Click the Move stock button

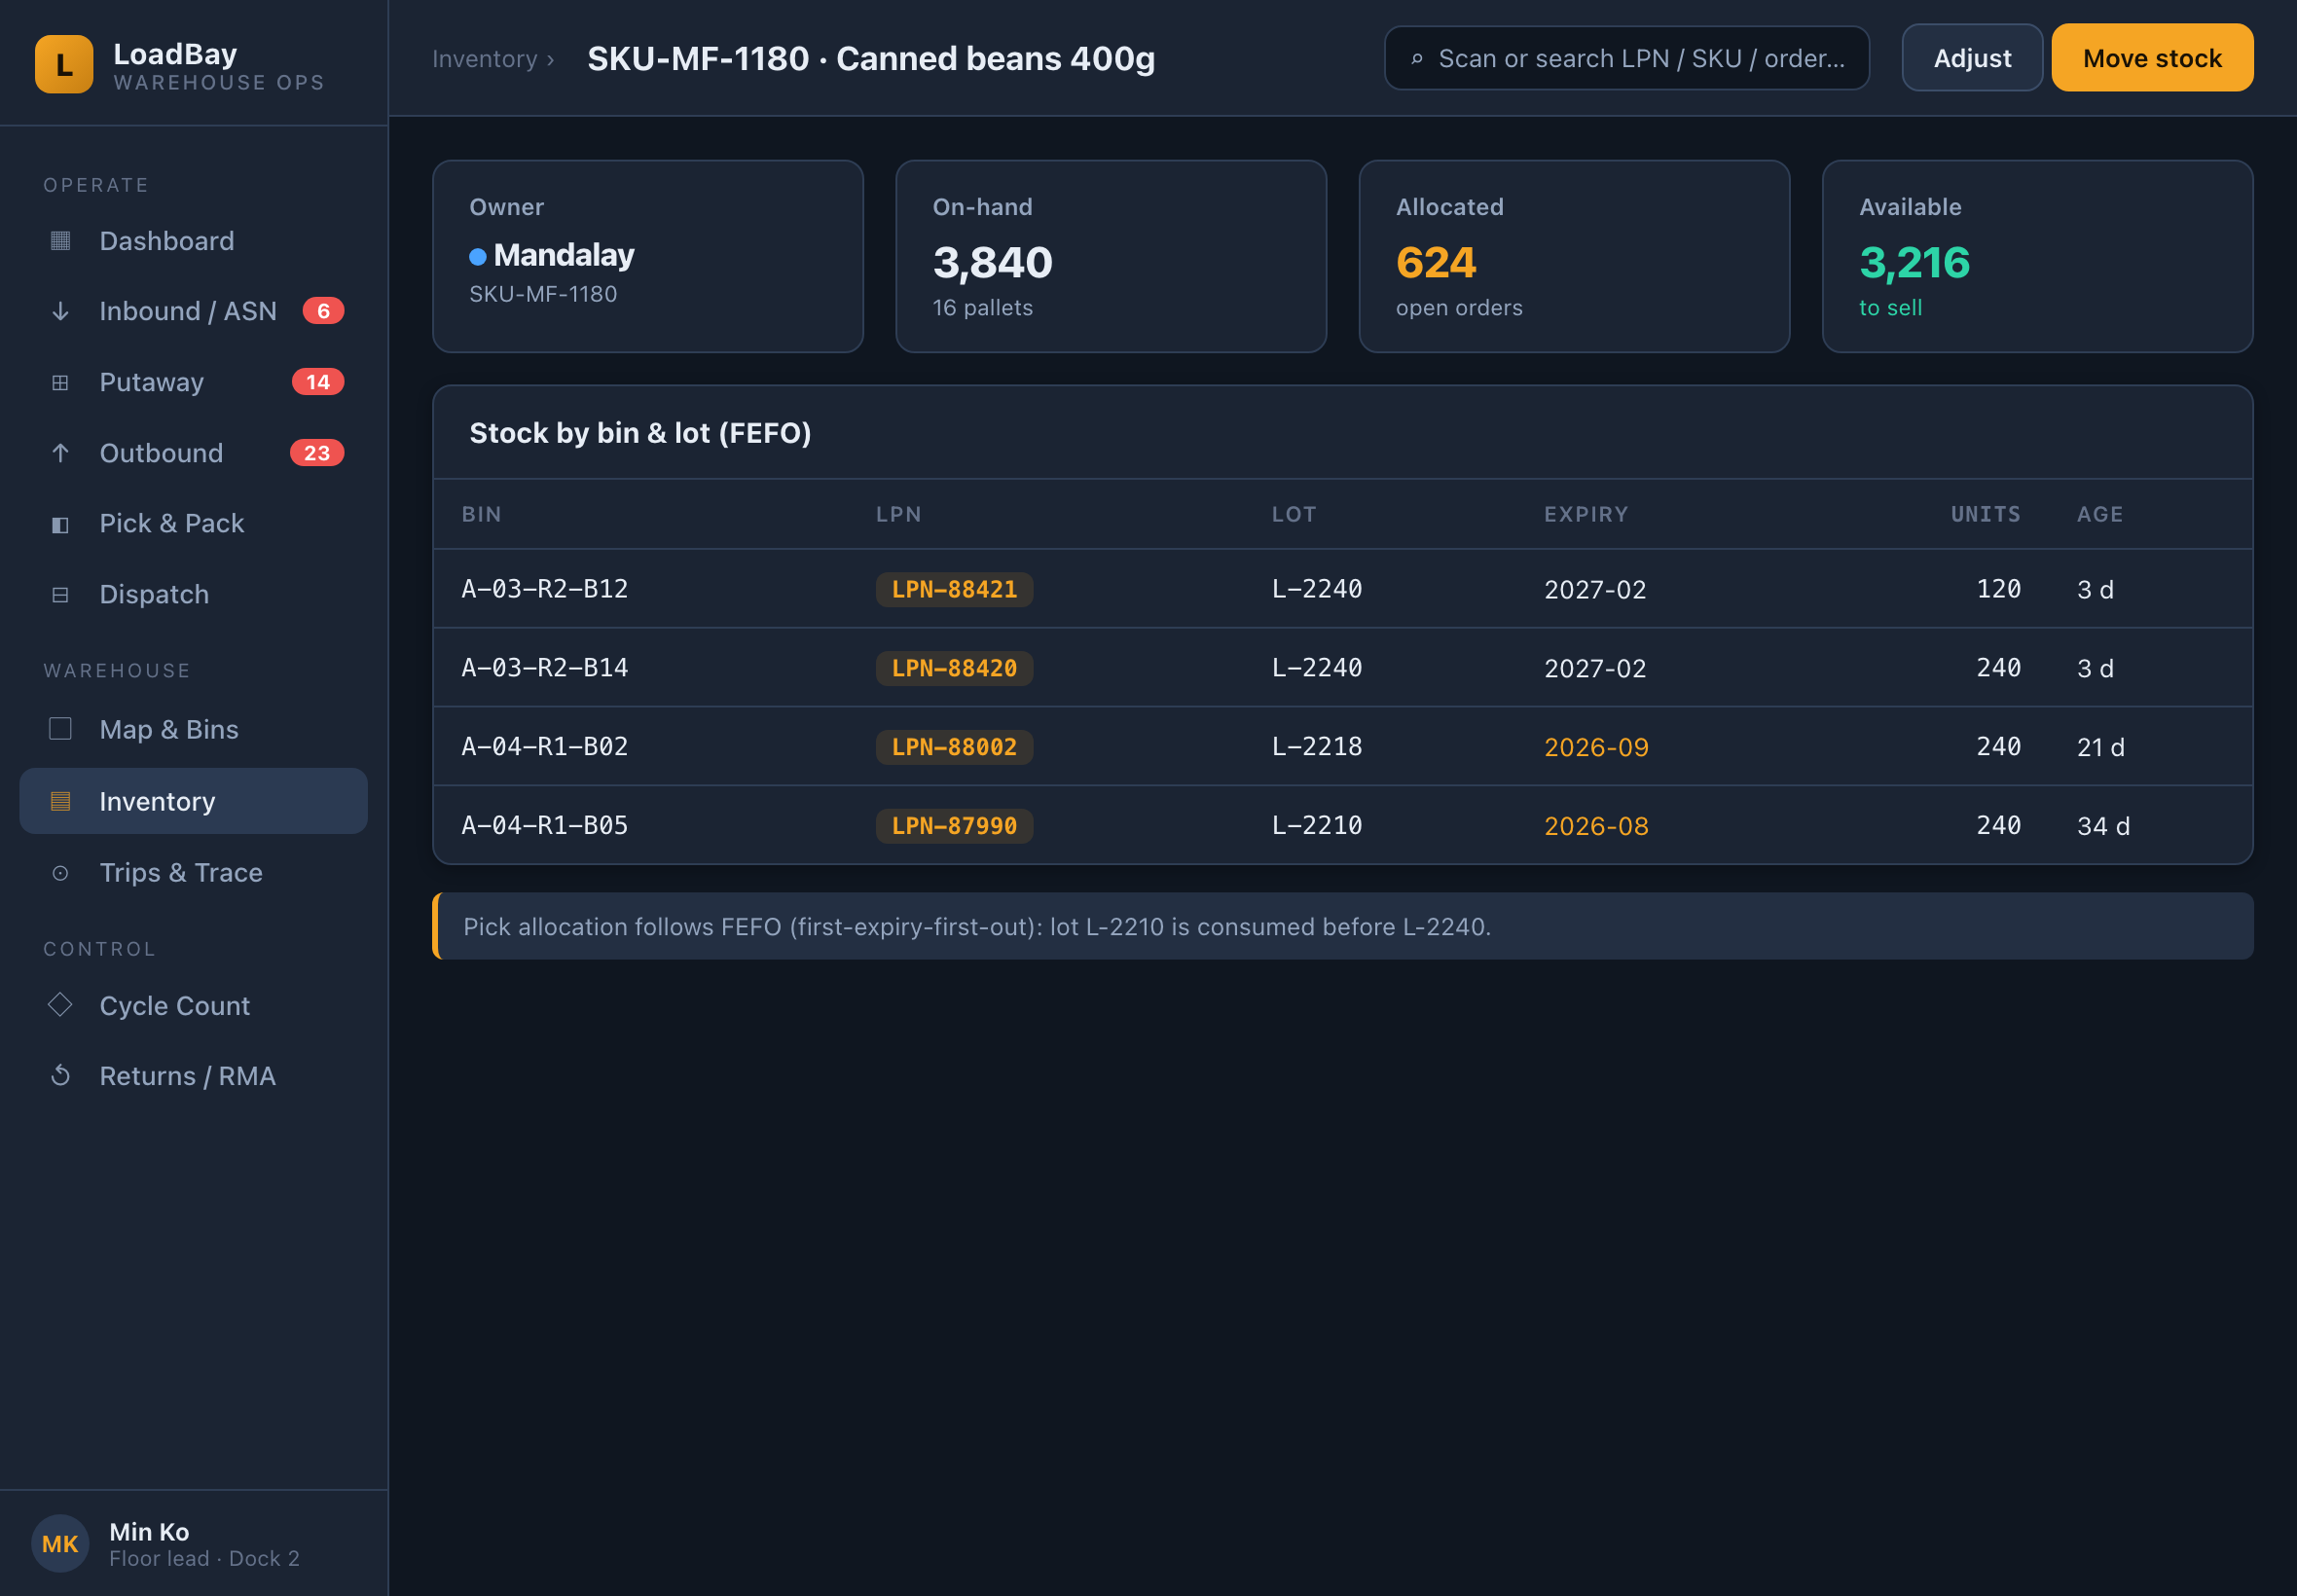[x=2152, y=58]
